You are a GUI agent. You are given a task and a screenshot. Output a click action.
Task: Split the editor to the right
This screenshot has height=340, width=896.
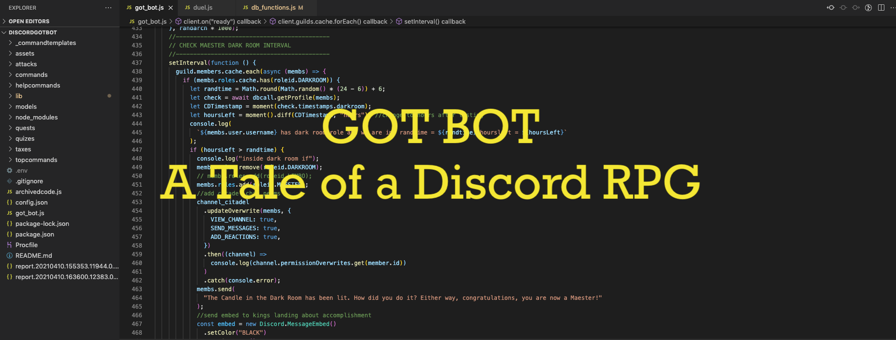[x=881, y=8]
